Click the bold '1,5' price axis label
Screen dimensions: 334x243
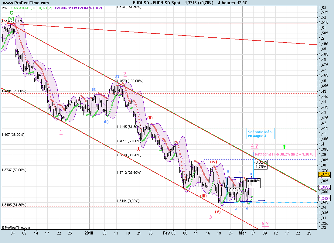322,38
